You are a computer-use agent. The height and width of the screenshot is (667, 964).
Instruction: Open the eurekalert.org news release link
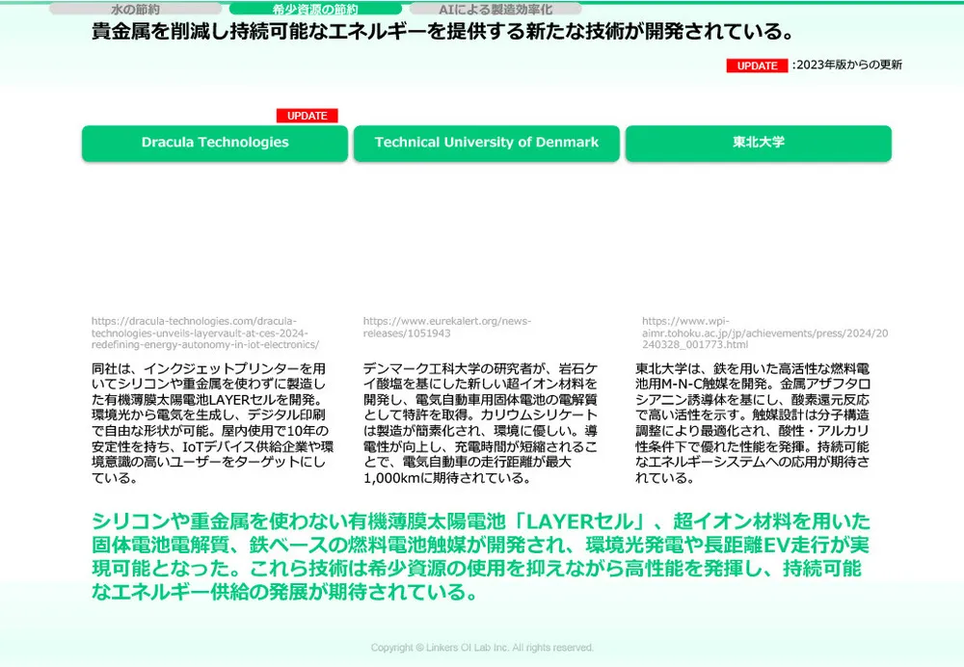[x=446, y=327]
